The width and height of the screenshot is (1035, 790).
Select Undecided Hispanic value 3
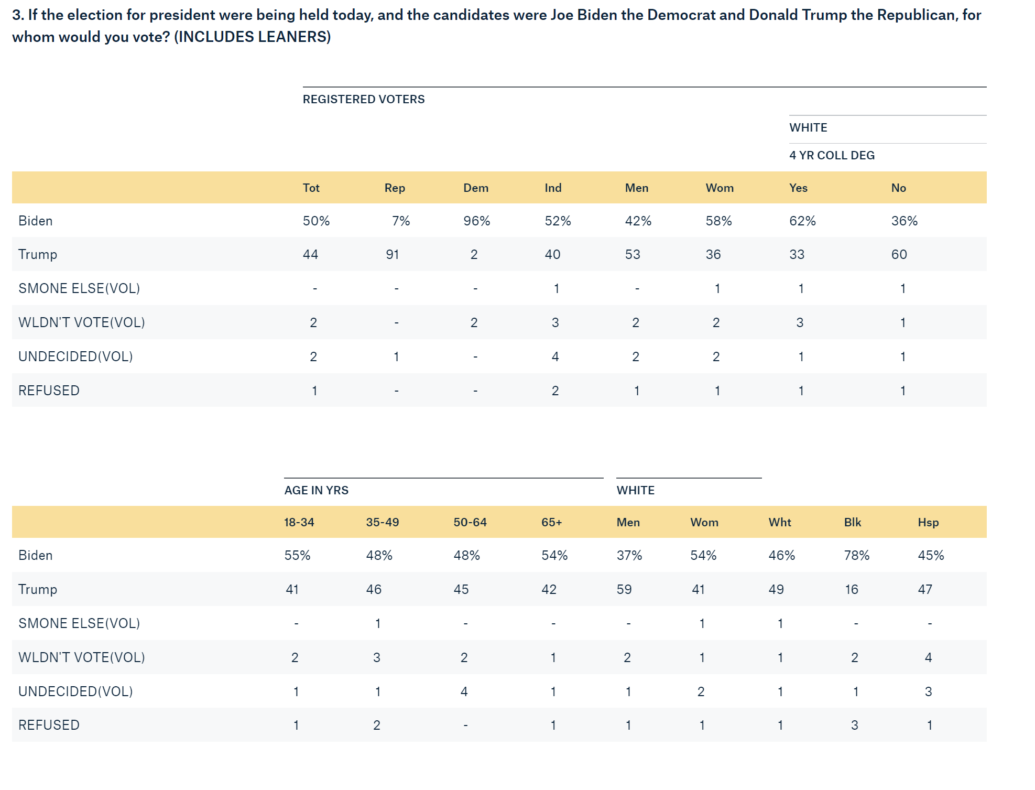928,691
